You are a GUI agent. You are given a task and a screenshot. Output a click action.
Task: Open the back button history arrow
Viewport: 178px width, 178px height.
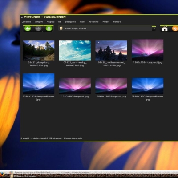(32, 31)
